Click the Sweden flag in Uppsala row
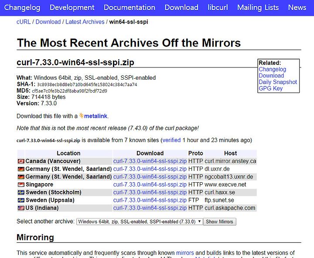The image size is (314, 258). [x=21, y=200]
